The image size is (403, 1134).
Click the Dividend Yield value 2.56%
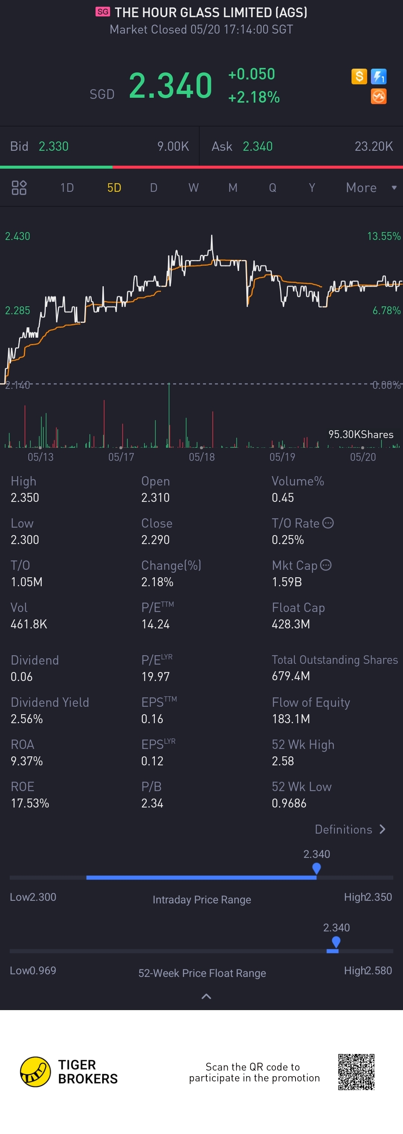(27, 719)
